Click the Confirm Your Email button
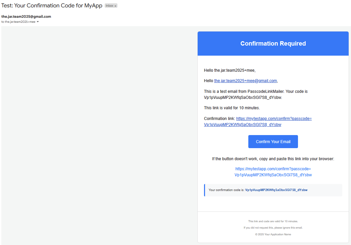Screen dimensions: 351x245 coord(273,141)
